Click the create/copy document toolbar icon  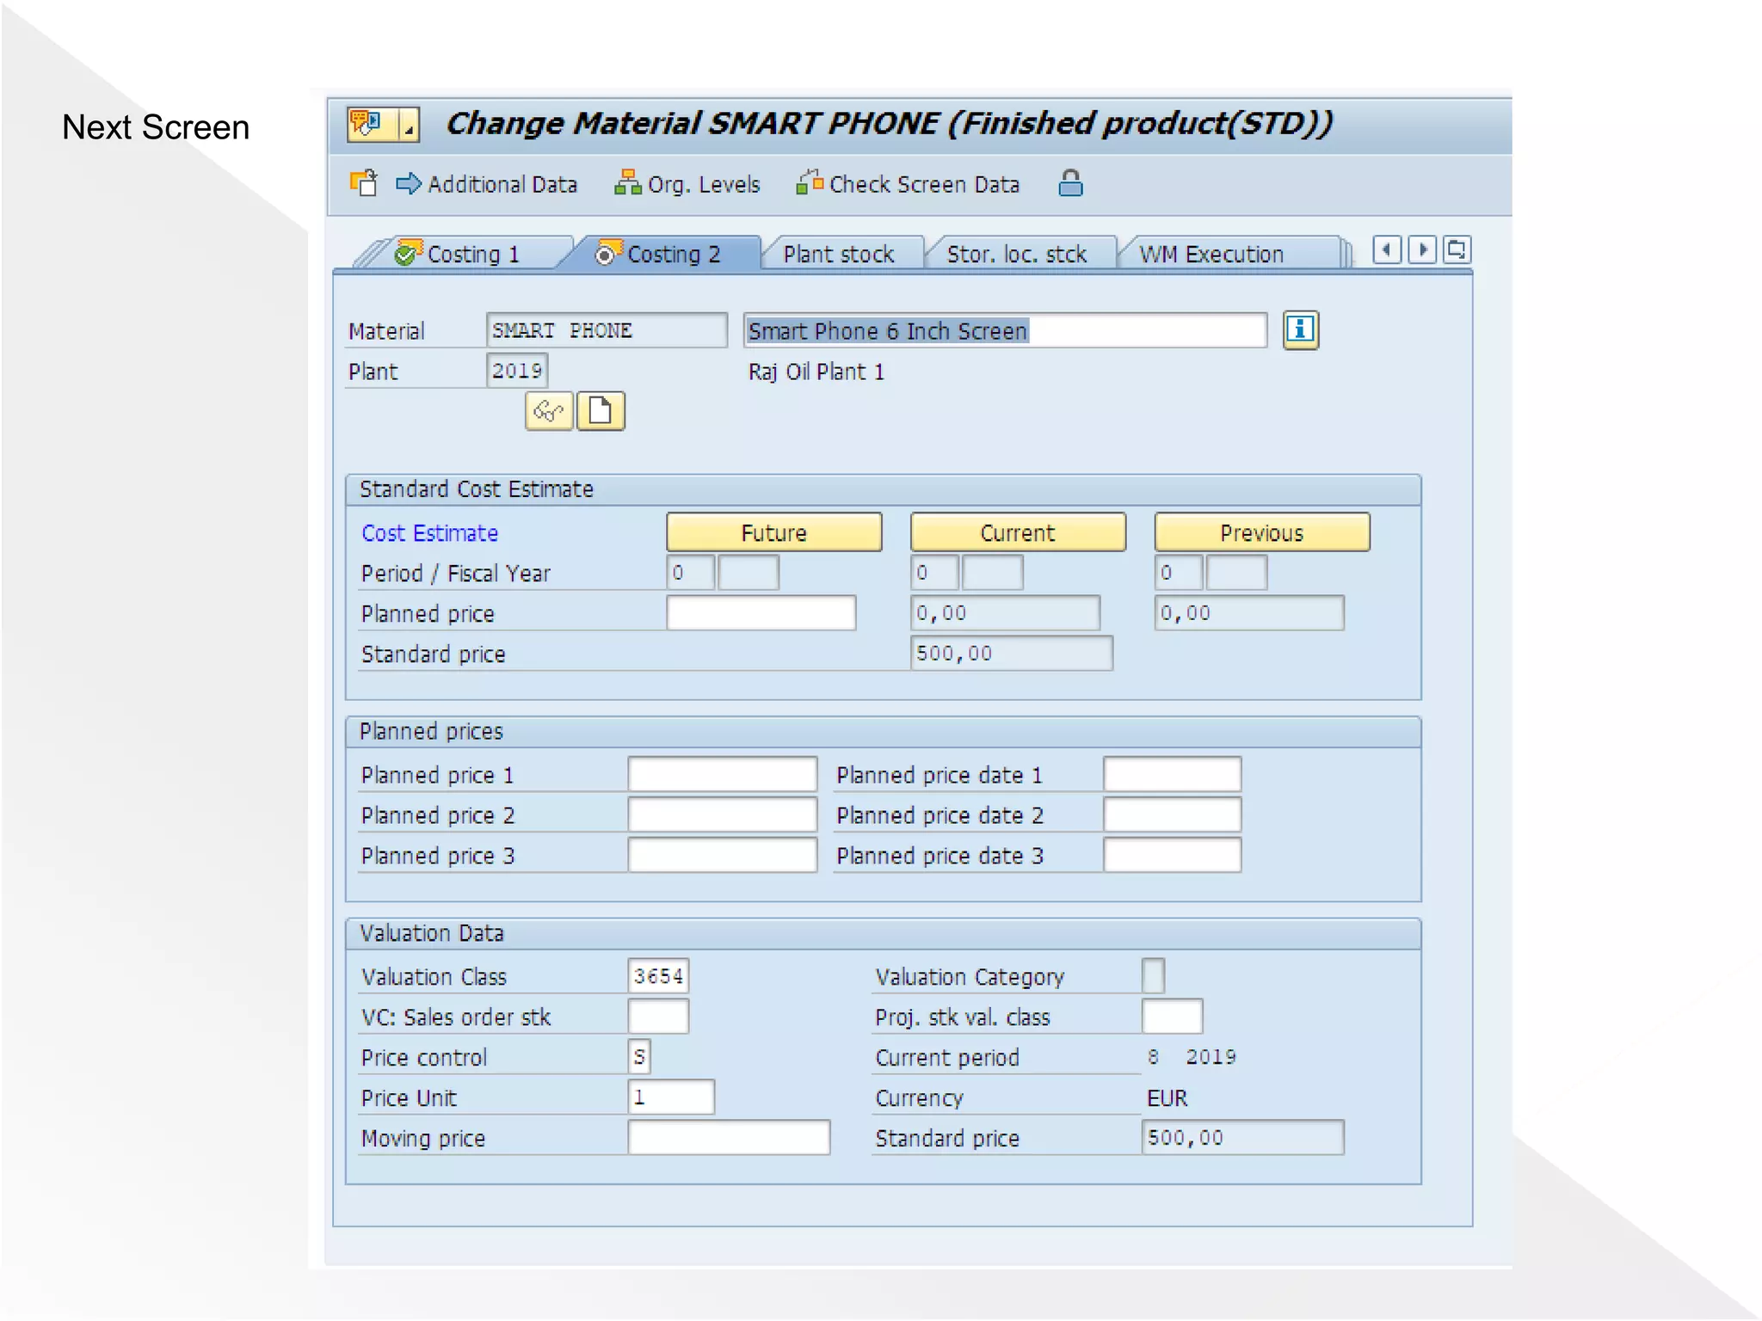pos(364,183)
